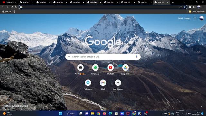Share this page from the address bar
This screenshot has height=116, width=206.
(x=181, y=7)
